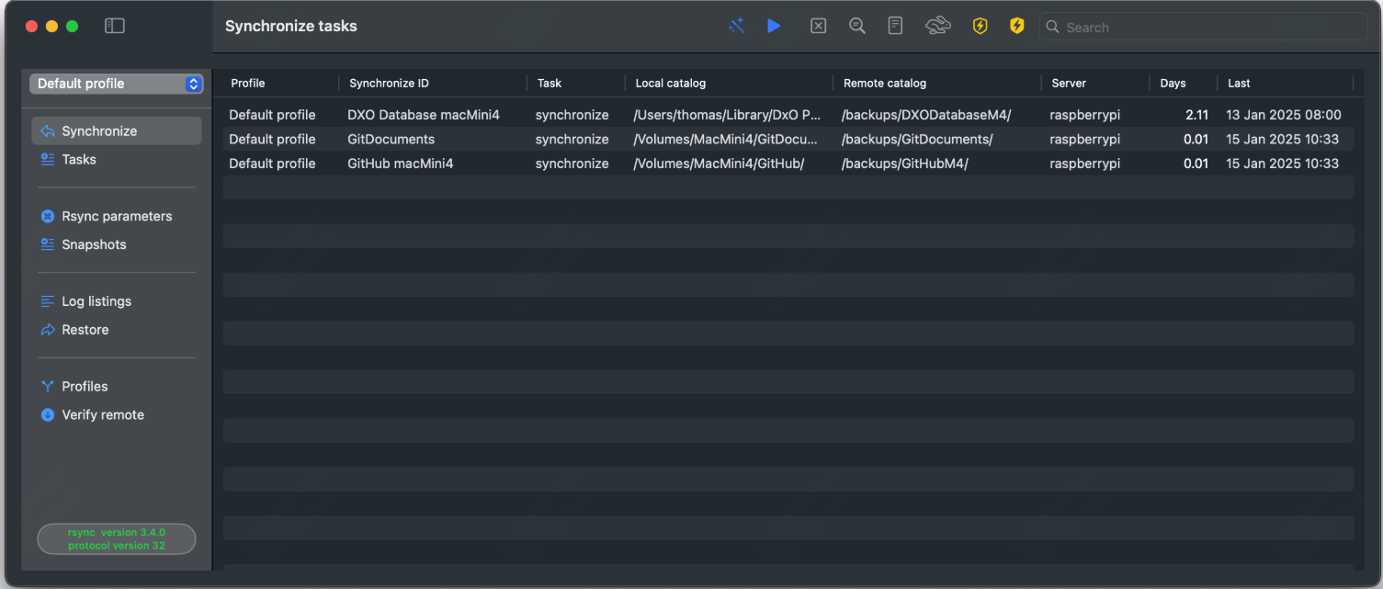Sort by the Days column header
This screenshot has height=589, width=1383.
point(1173,84)
